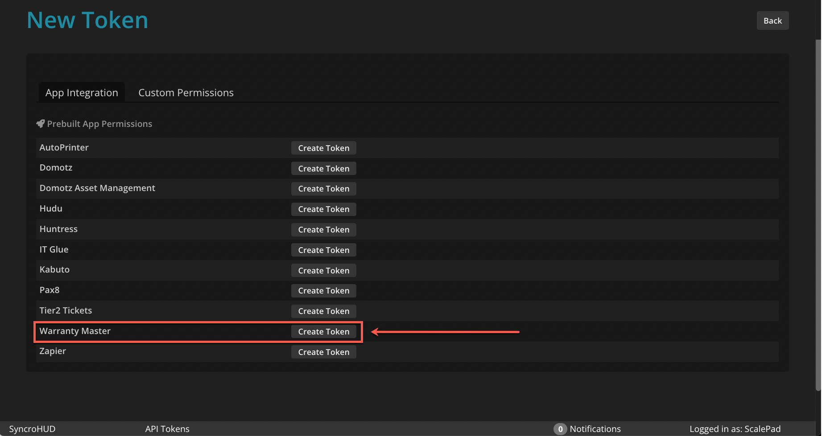Select the Zapier row label
This screenshot has width=822, height=436.
coord(53,351)
